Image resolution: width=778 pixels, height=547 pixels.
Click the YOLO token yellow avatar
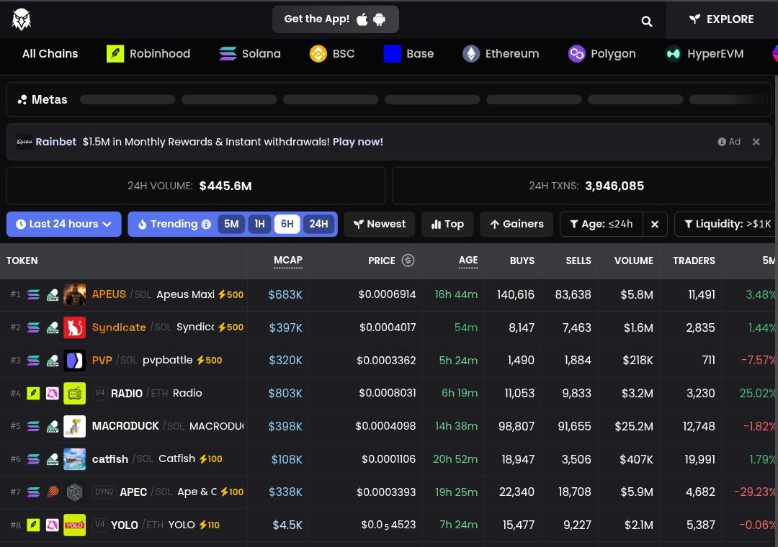point(74,525)
